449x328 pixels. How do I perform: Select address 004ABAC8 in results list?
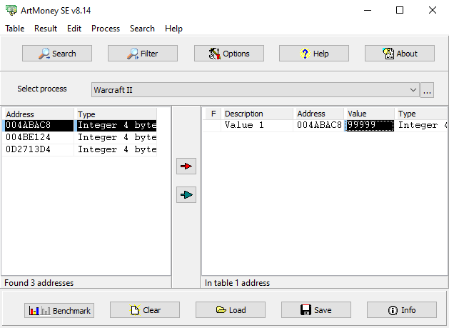pyautogui.click(x=38, y=125)
